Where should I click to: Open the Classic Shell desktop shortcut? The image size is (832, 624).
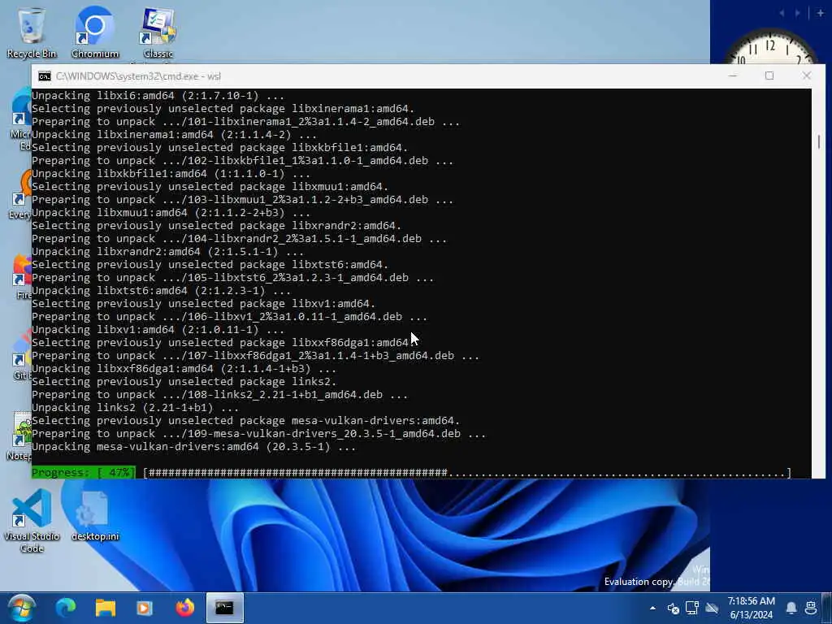pyautogui.click(x=158, y=32)
